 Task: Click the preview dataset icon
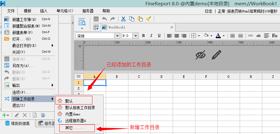(35, 115)
